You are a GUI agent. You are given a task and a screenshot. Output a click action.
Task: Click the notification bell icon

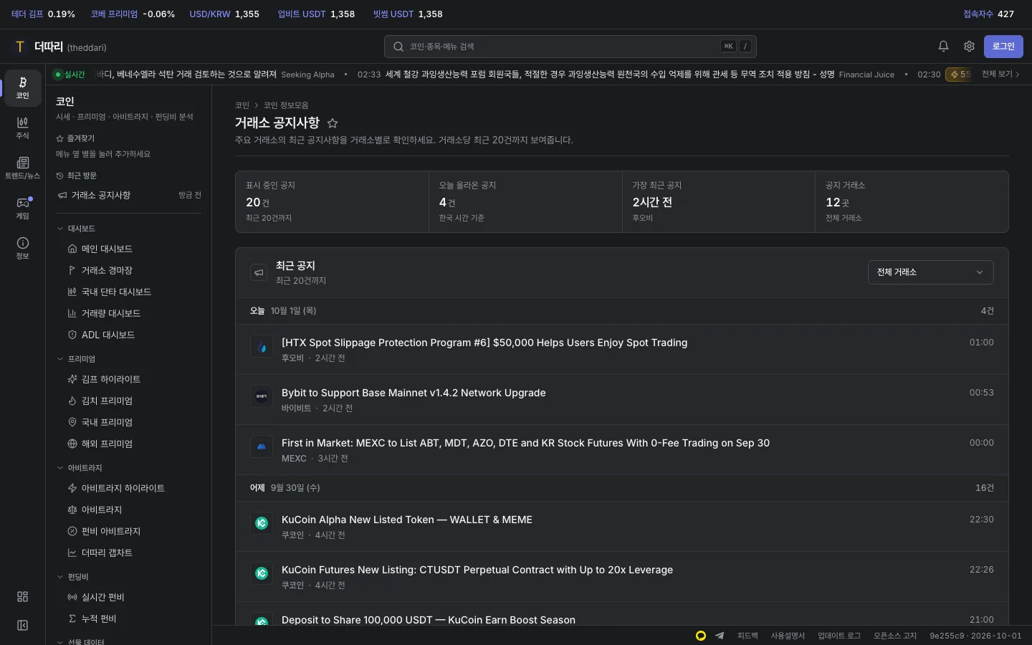943,47
